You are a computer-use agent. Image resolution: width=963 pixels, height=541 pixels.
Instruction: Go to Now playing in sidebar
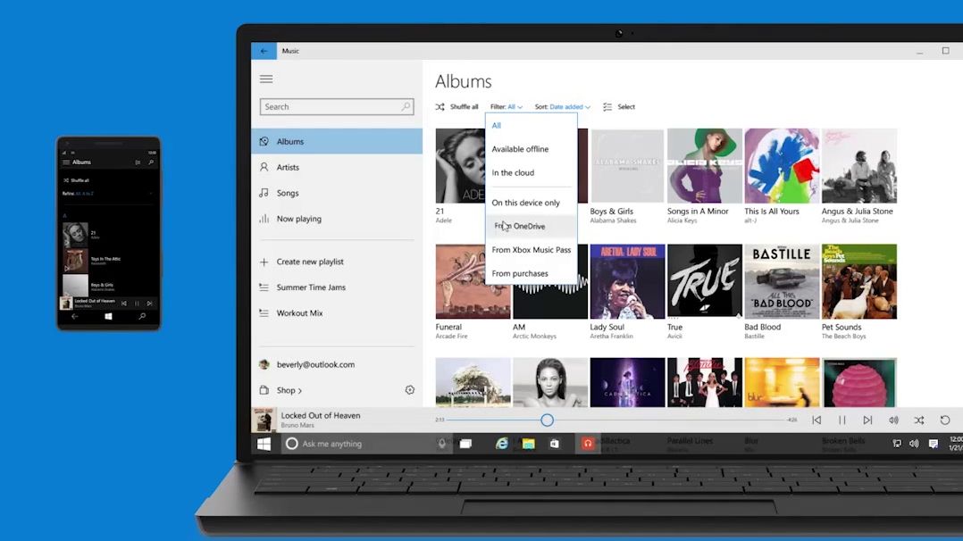pos(337,219)
